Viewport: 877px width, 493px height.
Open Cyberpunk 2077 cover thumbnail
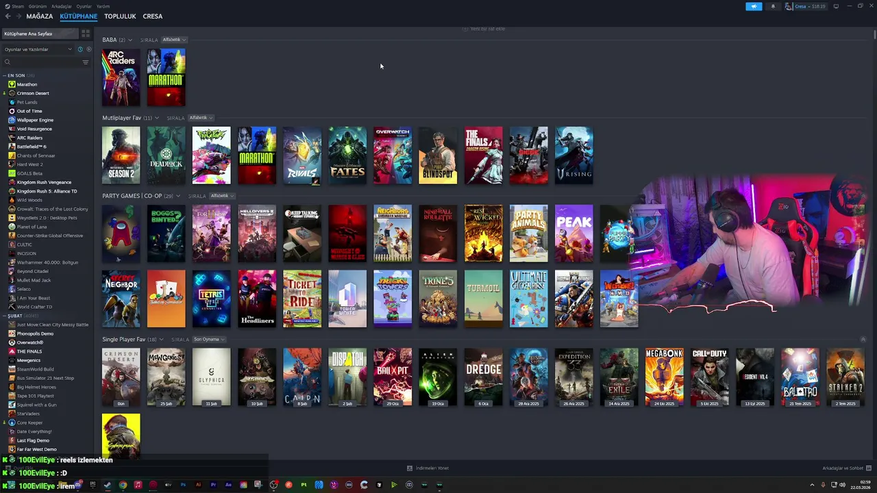[x=121, y=436]
